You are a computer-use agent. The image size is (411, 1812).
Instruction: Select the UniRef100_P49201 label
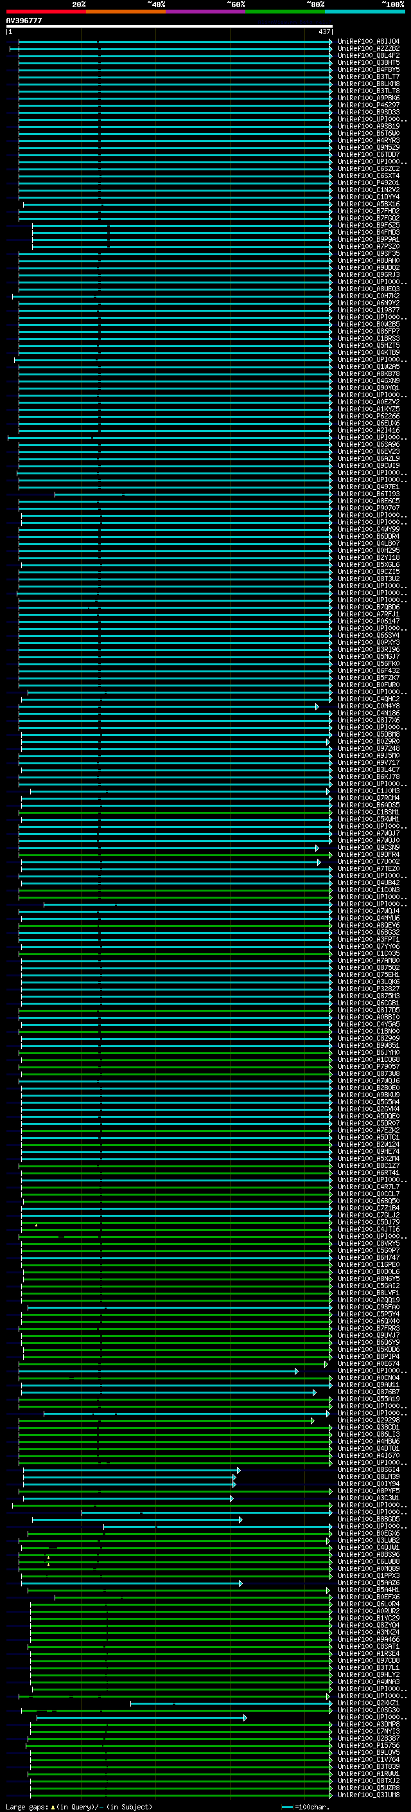(368, 183)
